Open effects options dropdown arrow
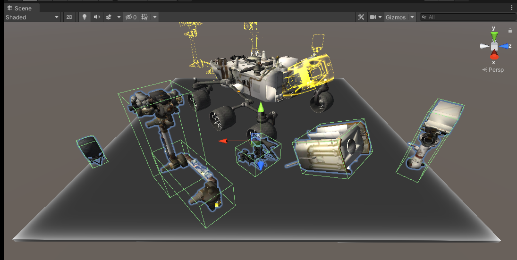 pyautogui.click(x=119, y=17)
